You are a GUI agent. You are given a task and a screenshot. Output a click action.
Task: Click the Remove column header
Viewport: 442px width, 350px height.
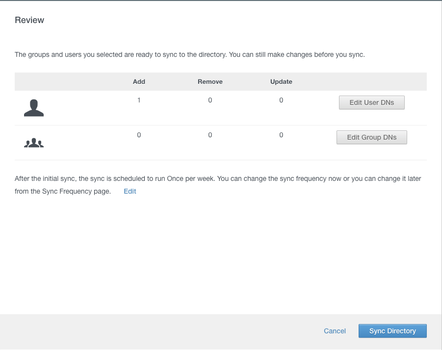(210, 81)
